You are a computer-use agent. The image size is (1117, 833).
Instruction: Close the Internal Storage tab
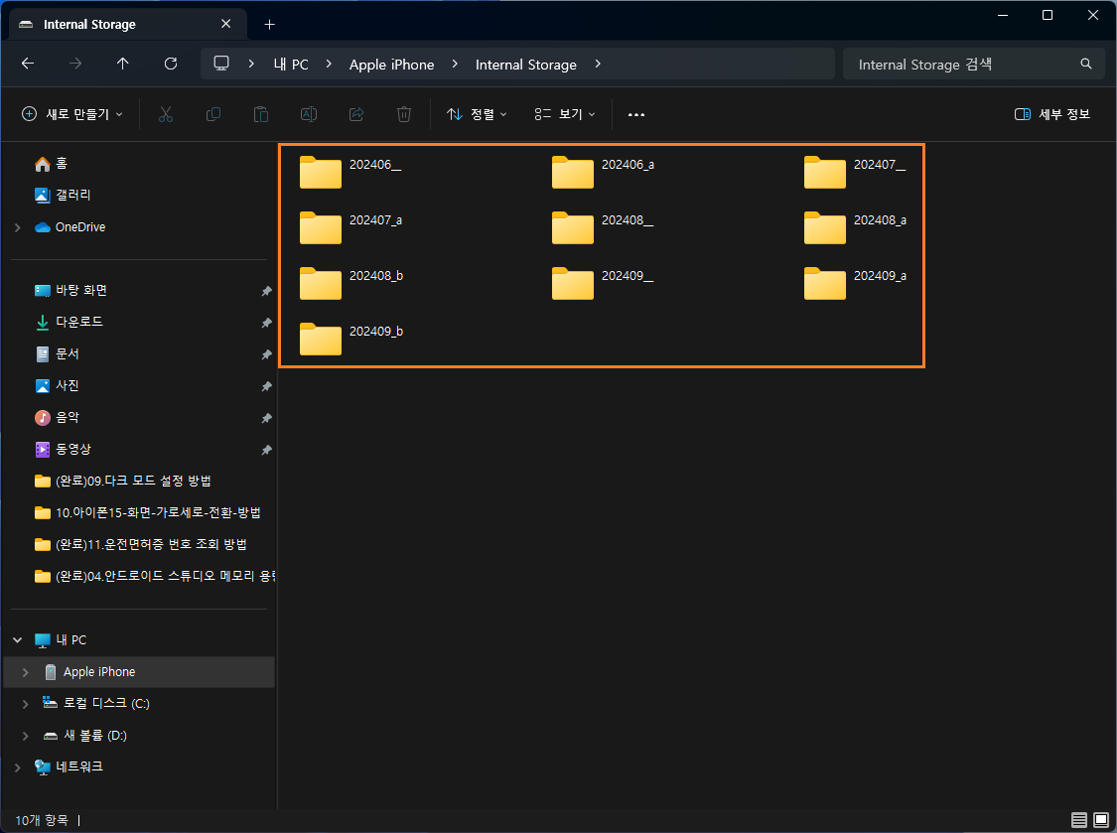tap(225, 24)
